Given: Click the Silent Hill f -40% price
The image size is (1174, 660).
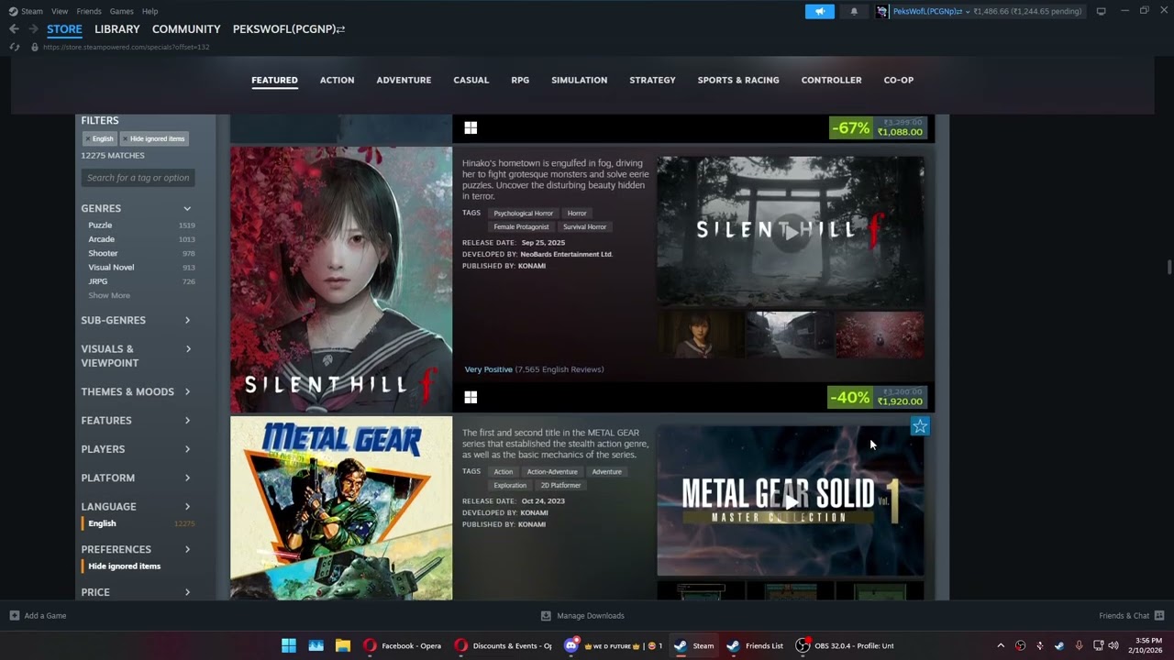Looking at the screenshot, I should pyautogui.click(x=878, y=397).
